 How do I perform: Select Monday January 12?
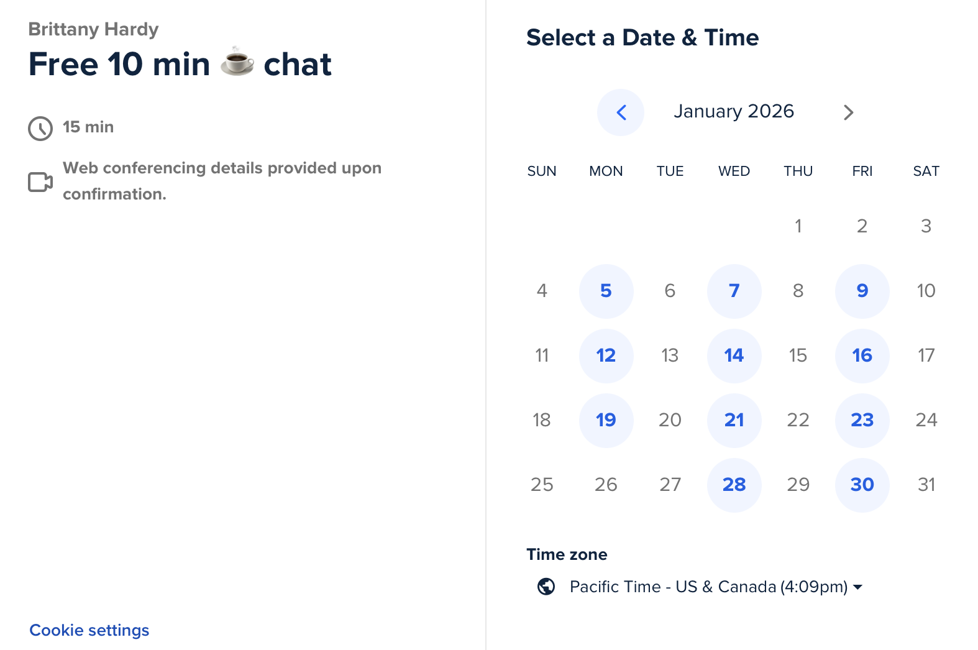coord(606,355)
